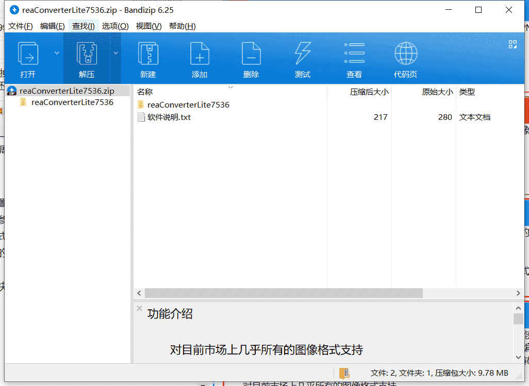529x386 pixels.
Task: Click the Add (添加) files icon
Action: point(200,54)
